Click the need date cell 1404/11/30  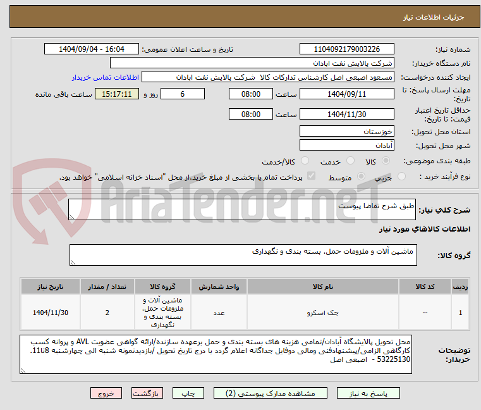pyautogui.click(x=51, y=313)
